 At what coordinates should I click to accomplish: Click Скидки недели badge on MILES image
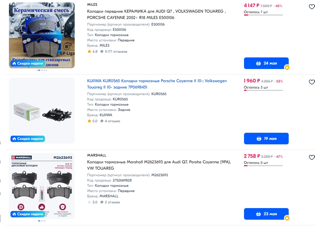click(28, 63)
